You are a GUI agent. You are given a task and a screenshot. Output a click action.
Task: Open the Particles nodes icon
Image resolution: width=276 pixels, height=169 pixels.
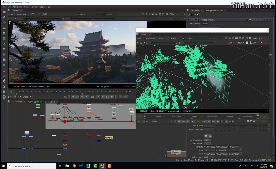pos(4,65)
